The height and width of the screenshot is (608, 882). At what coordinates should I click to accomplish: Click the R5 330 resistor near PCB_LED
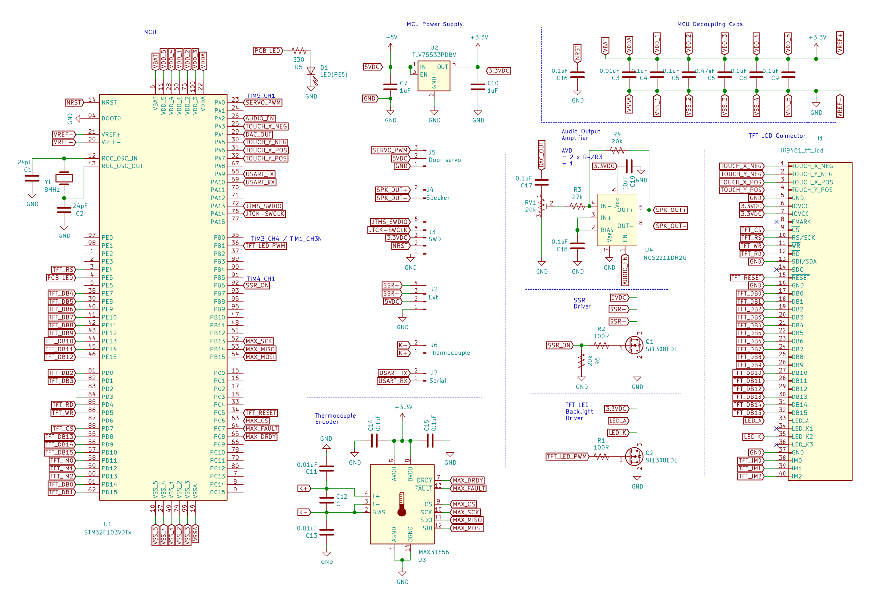pos(298,51)
